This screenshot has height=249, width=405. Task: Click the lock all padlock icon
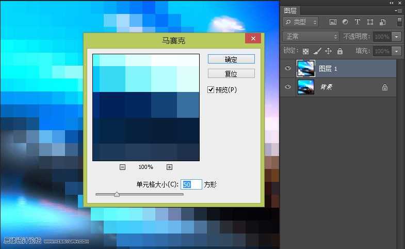tap(339, 51)
